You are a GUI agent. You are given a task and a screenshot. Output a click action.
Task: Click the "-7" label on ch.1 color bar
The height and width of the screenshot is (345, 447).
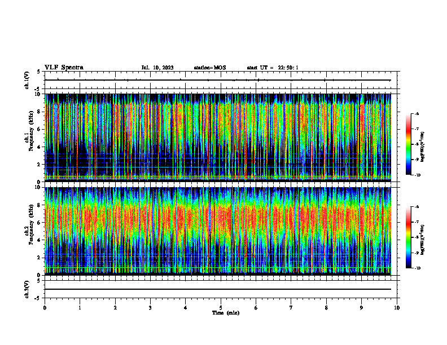417,129
